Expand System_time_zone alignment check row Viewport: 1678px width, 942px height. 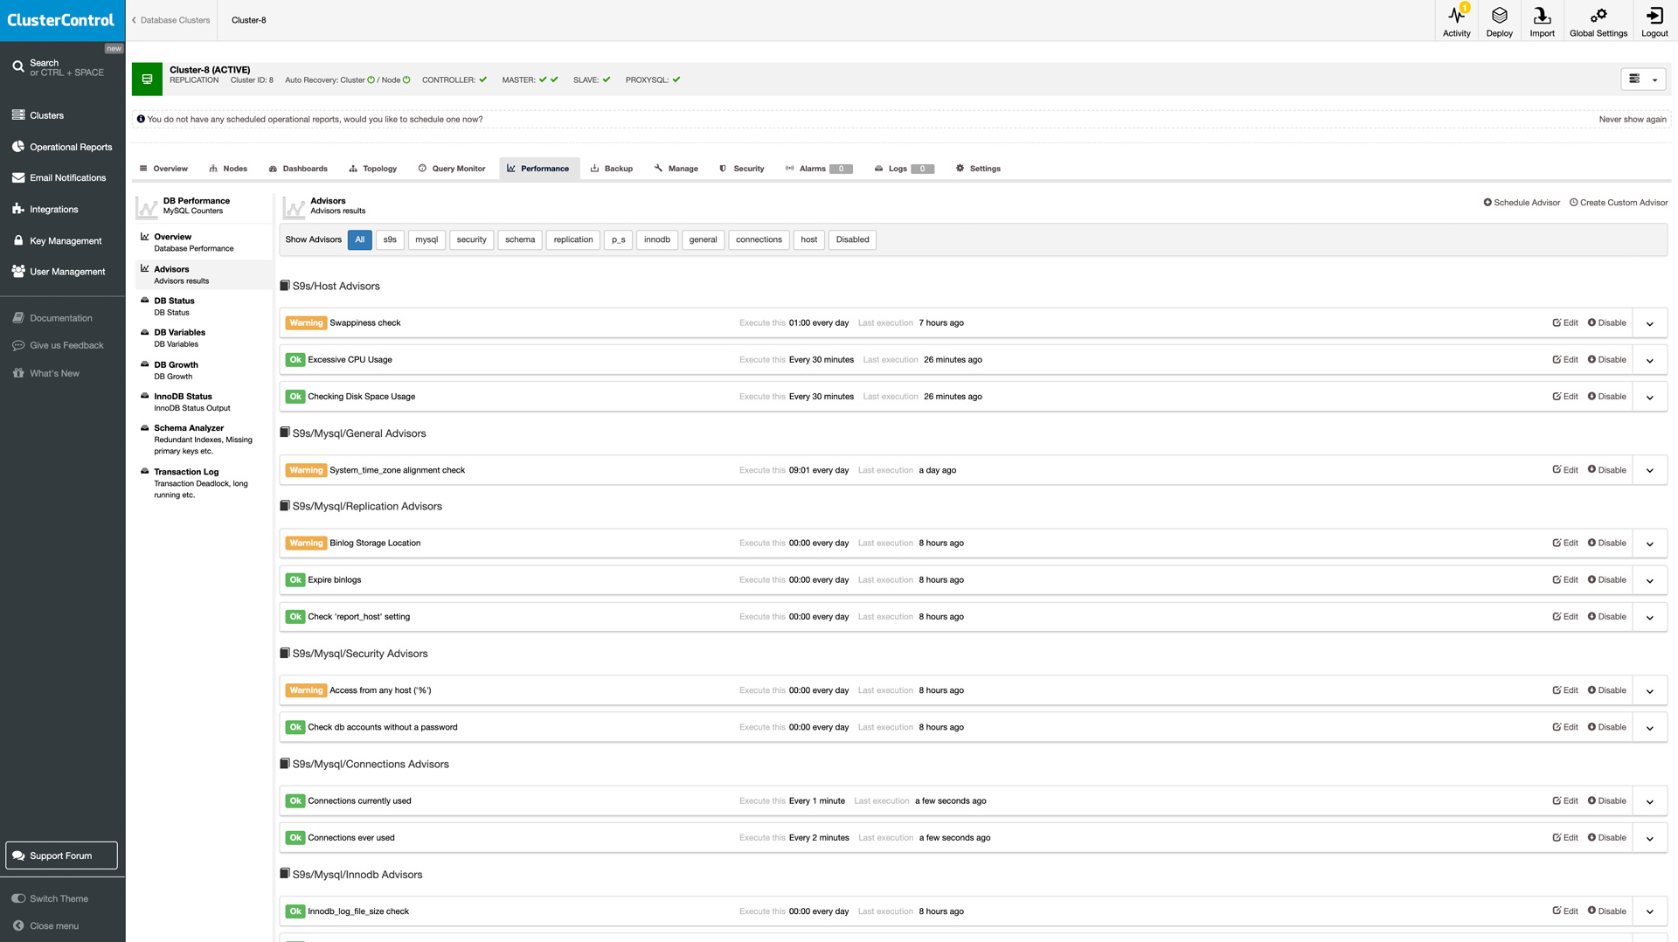pyautogui.click(x=1649, y=470)
